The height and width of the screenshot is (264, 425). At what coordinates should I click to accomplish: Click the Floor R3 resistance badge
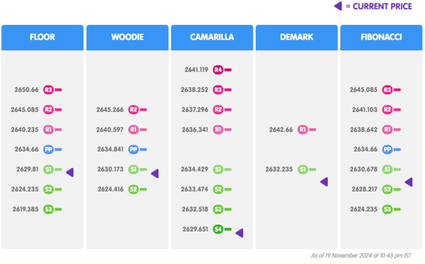click(48, 89)
